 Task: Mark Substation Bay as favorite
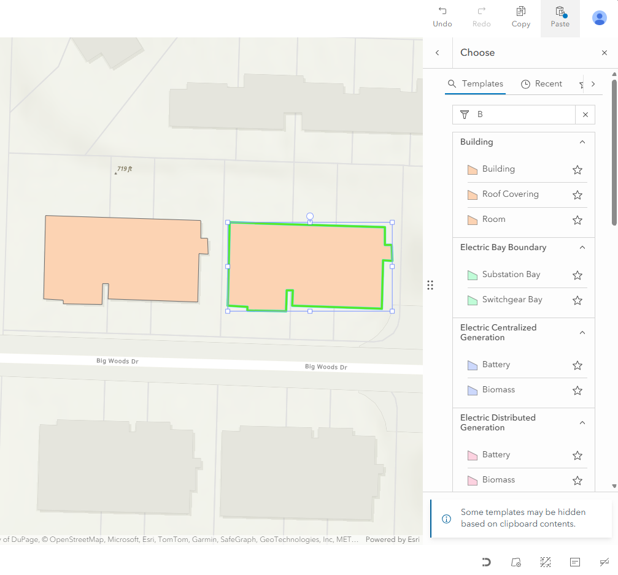577,275
